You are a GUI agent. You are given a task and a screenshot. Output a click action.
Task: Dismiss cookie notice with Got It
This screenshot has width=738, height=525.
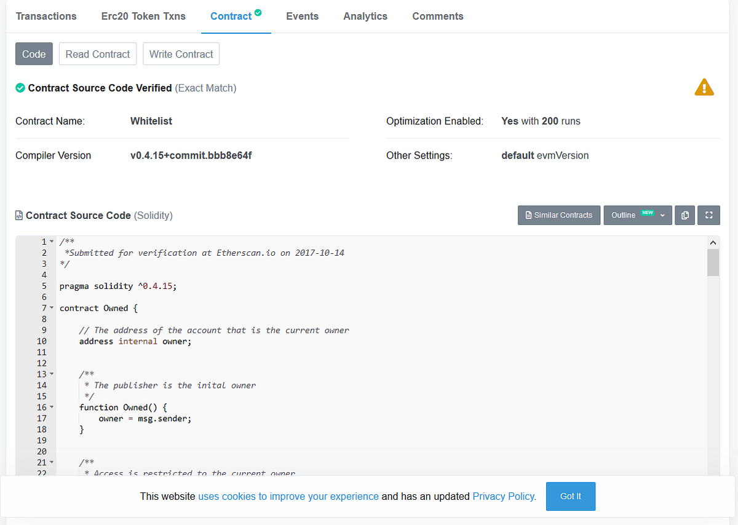pyautogui.click(x=571, y=496)
